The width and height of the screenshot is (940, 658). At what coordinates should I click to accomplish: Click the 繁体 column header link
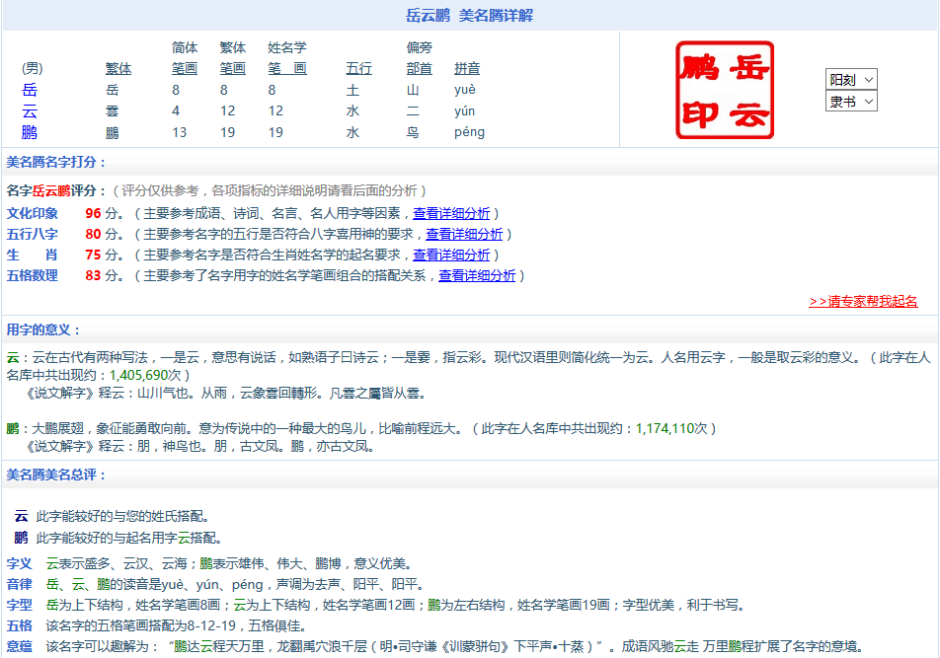click(x=118, y=68)
